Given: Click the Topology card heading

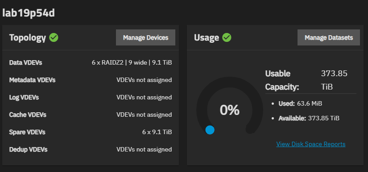Looking at the screenshot, I should tap(28, 38).
